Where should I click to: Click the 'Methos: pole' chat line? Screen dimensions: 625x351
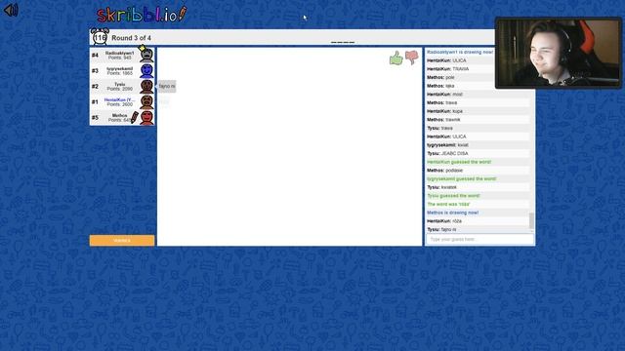440,77
